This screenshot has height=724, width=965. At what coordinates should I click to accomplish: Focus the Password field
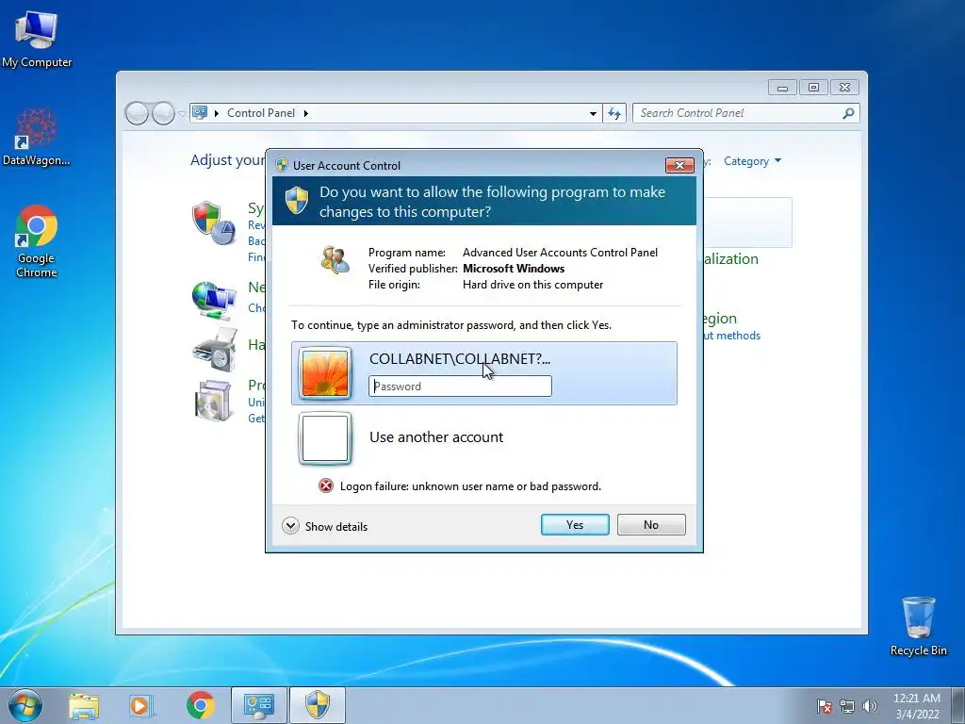coord(460,386)
